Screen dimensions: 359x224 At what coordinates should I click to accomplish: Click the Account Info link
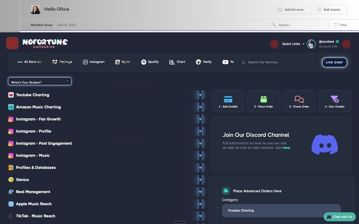pyautogui.click(x=328, y=46)
